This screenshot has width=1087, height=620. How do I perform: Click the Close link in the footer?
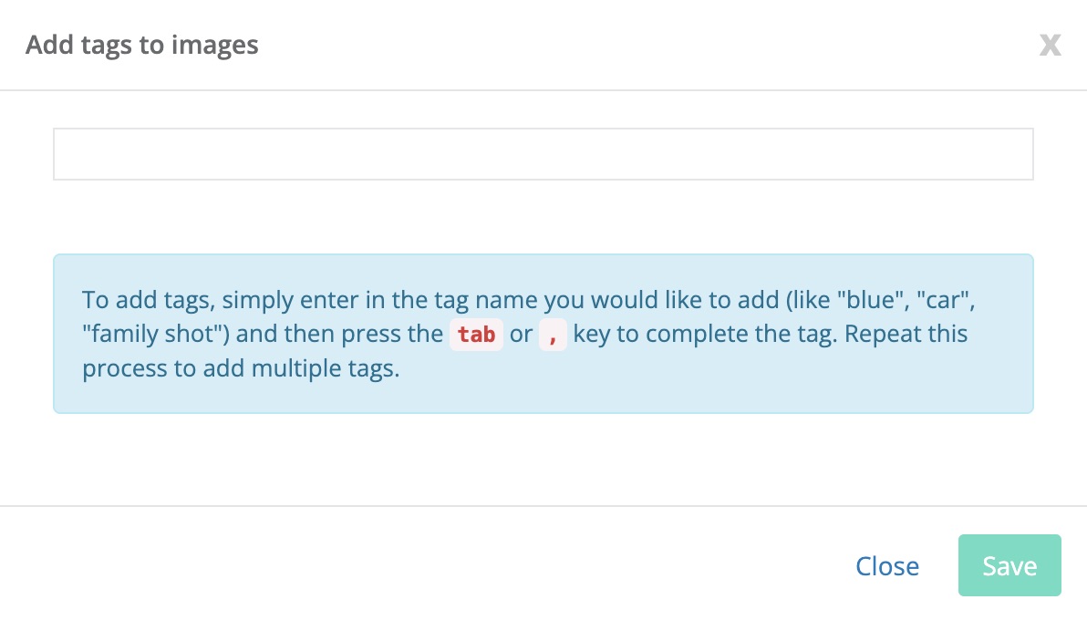tap(887, 566)
